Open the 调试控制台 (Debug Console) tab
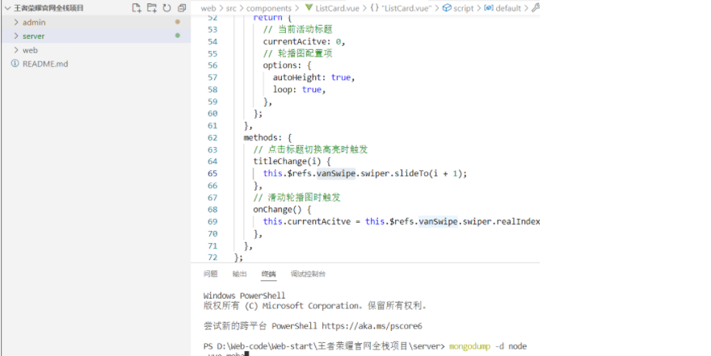Image resolution: width=711 pixels, height=356 pixels. pyautogui.click(x=308, y=274)
